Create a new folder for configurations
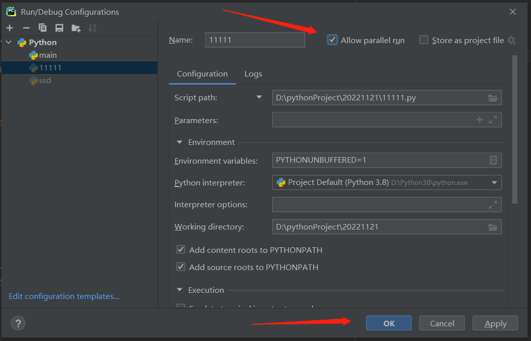 pyautogui.click(x=76, y=28)
